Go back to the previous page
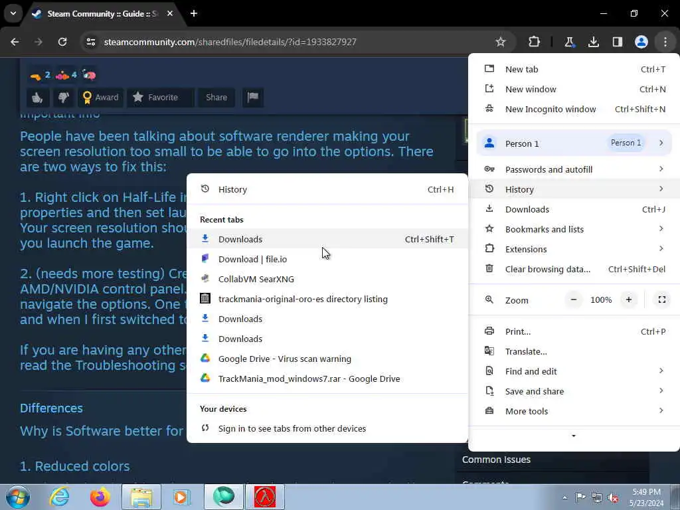 click(x=15, y=42)
